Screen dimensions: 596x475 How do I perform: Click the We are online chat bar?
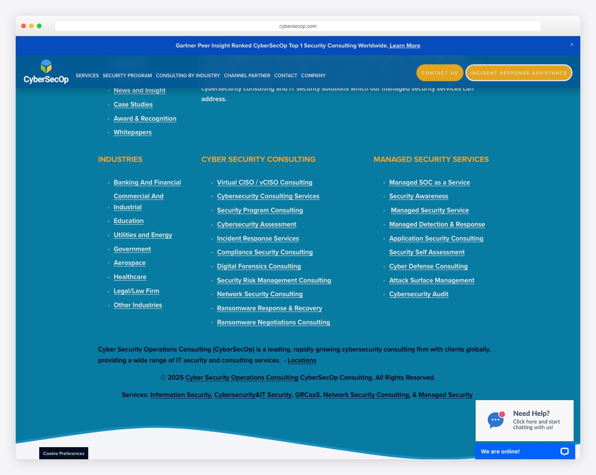[x=525, y=451]
